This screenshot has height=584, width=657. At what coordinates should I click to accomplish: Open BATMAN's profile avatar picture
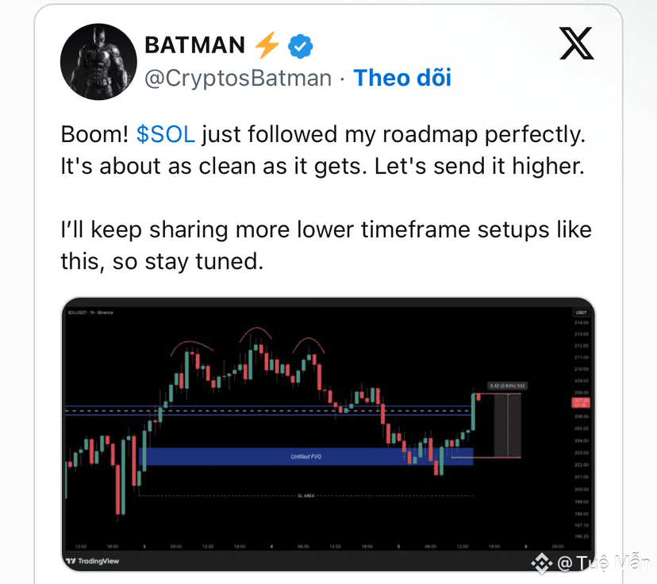[98, 62]
